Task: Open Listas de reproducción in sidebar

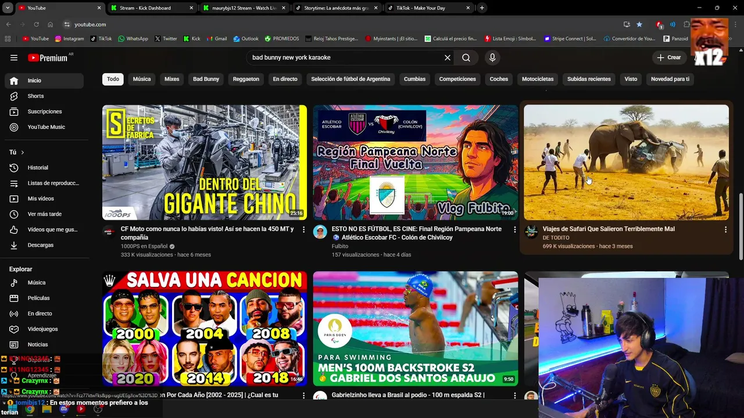Action: [x=44, y=183]
